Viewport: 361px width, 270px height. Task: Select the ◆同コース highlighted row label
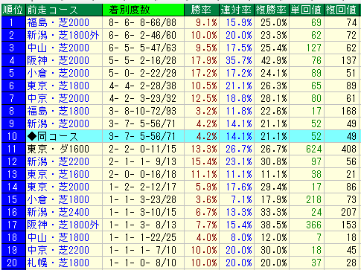tap(53, 137)
